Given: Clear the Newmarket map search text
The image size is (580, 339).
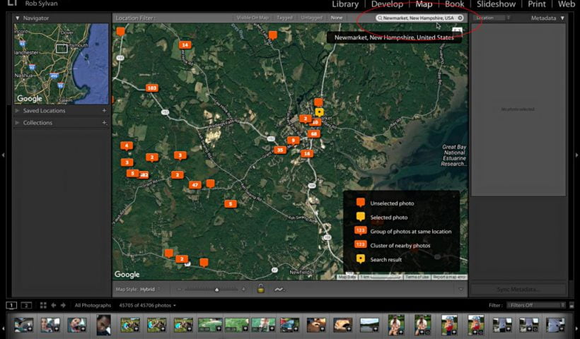Looking at the screenshot, I should coord(460,18).
